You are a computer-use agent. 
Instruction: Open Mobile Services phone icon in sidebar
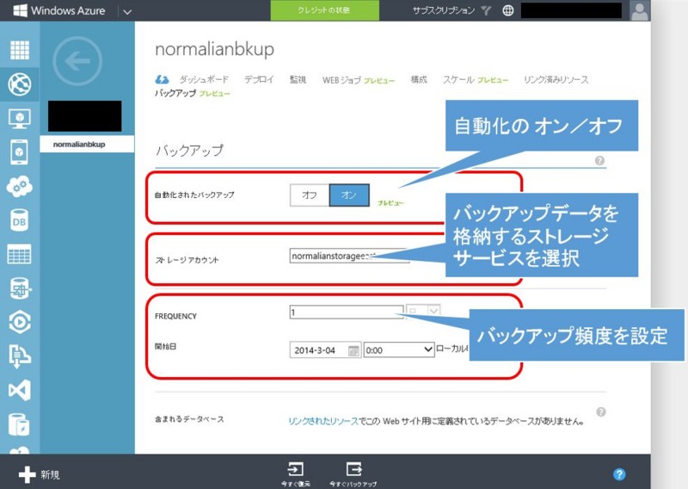tap(19, 152)
